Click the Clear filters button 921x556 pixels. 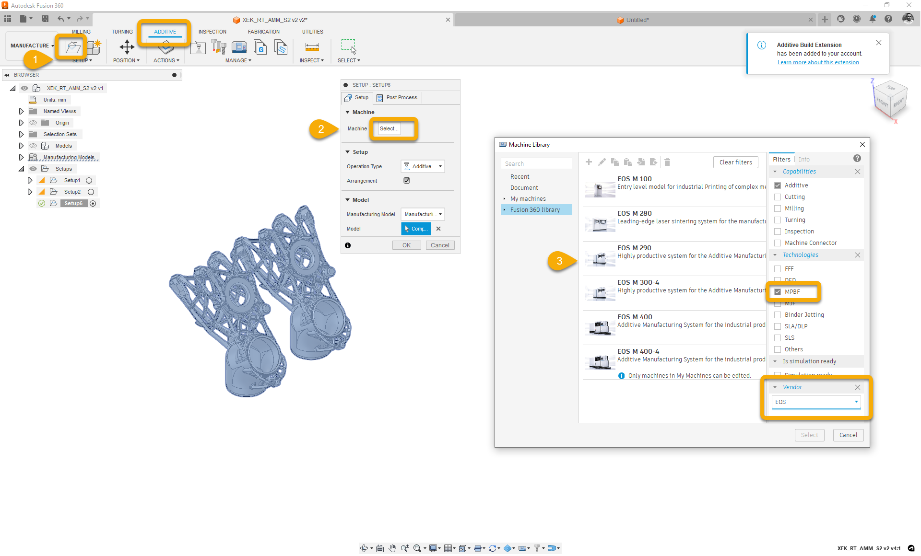coord(735,162)
